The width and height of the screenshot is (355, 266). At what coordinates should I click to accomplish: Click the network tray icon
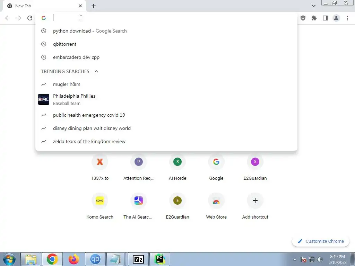point(312,259)
